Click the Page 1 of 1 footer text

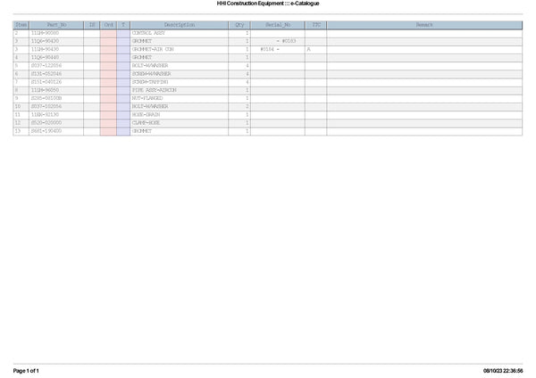(27, 370)
